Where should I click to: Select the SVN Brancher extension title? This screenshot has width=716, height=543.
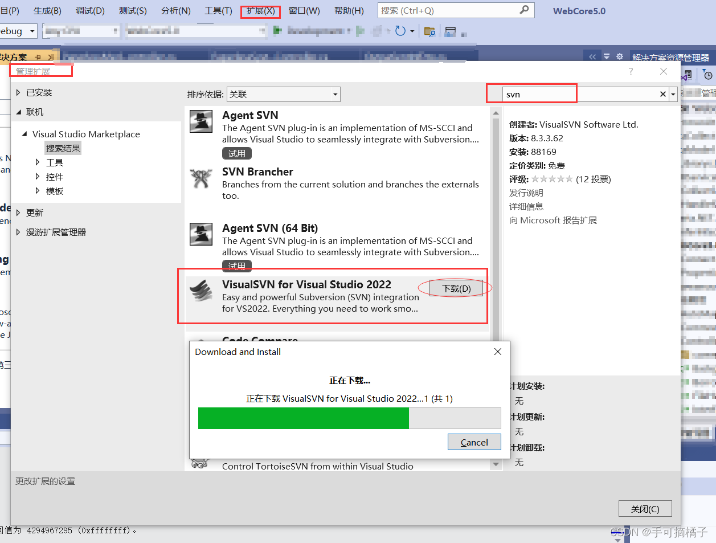257,172
